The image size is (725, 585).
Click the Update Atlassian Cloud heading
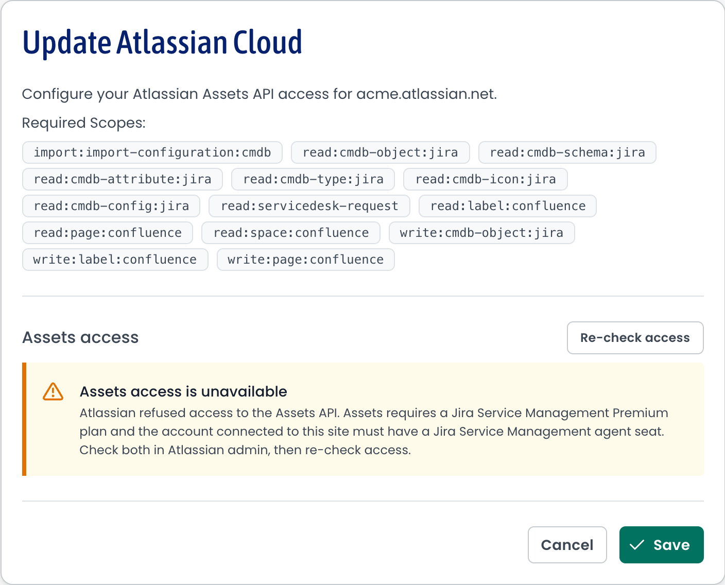(x=162, y=42)
